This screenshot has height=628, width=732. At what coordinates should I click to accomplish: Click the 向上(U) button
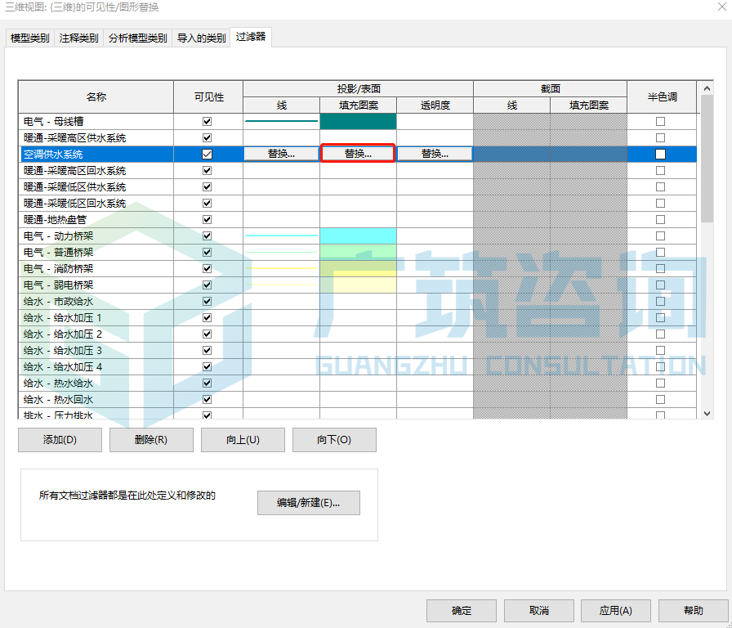point(243,440)
